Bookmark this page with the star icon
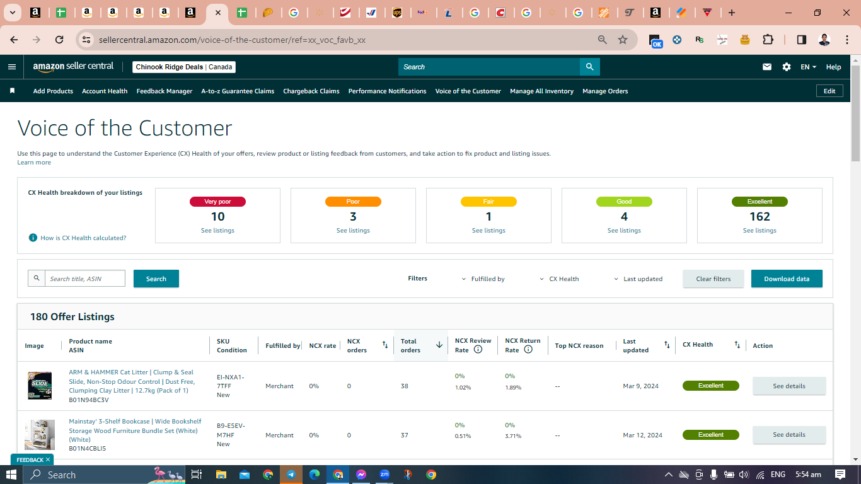 [x=623, y=40]
